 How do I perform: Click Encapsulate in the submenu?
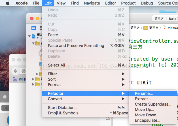click(147, 120)
